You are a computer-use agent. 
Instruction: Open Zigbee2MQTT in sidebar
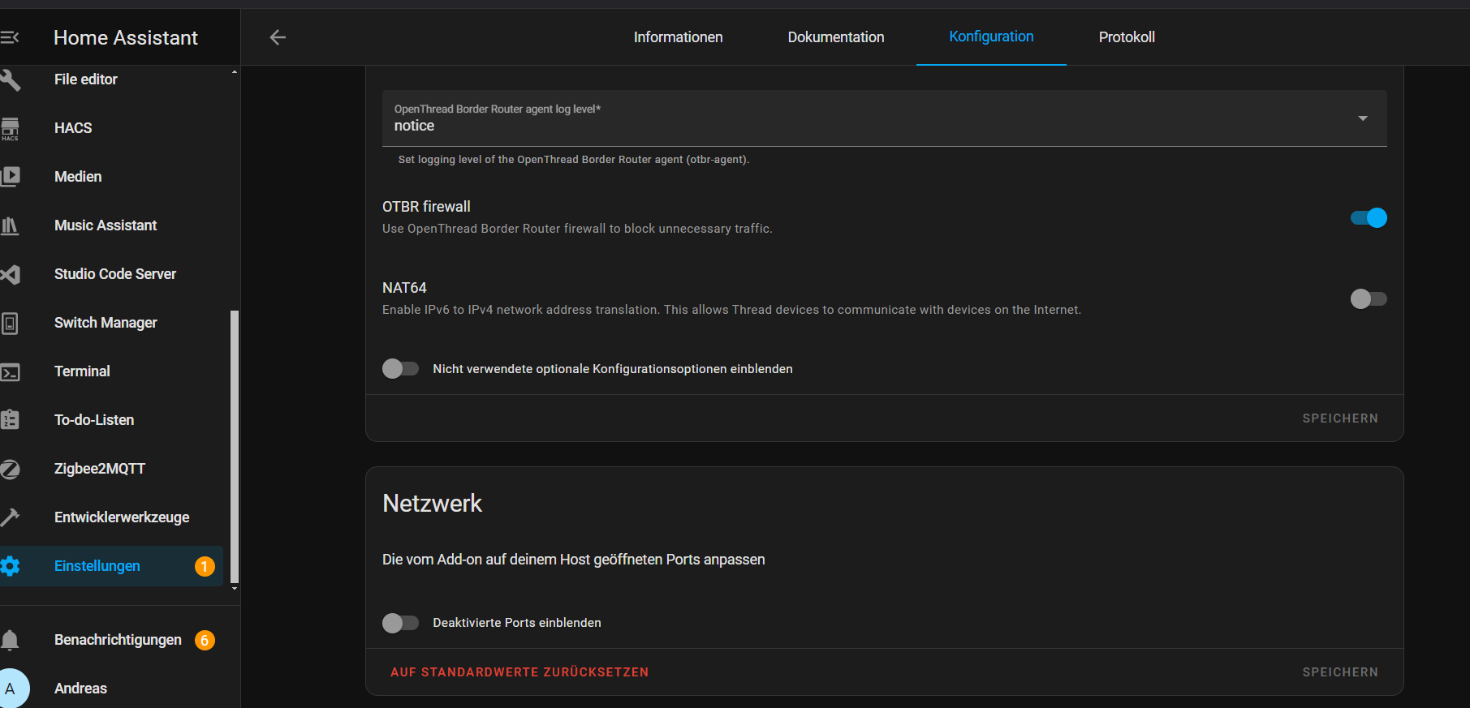click(112, 469)
